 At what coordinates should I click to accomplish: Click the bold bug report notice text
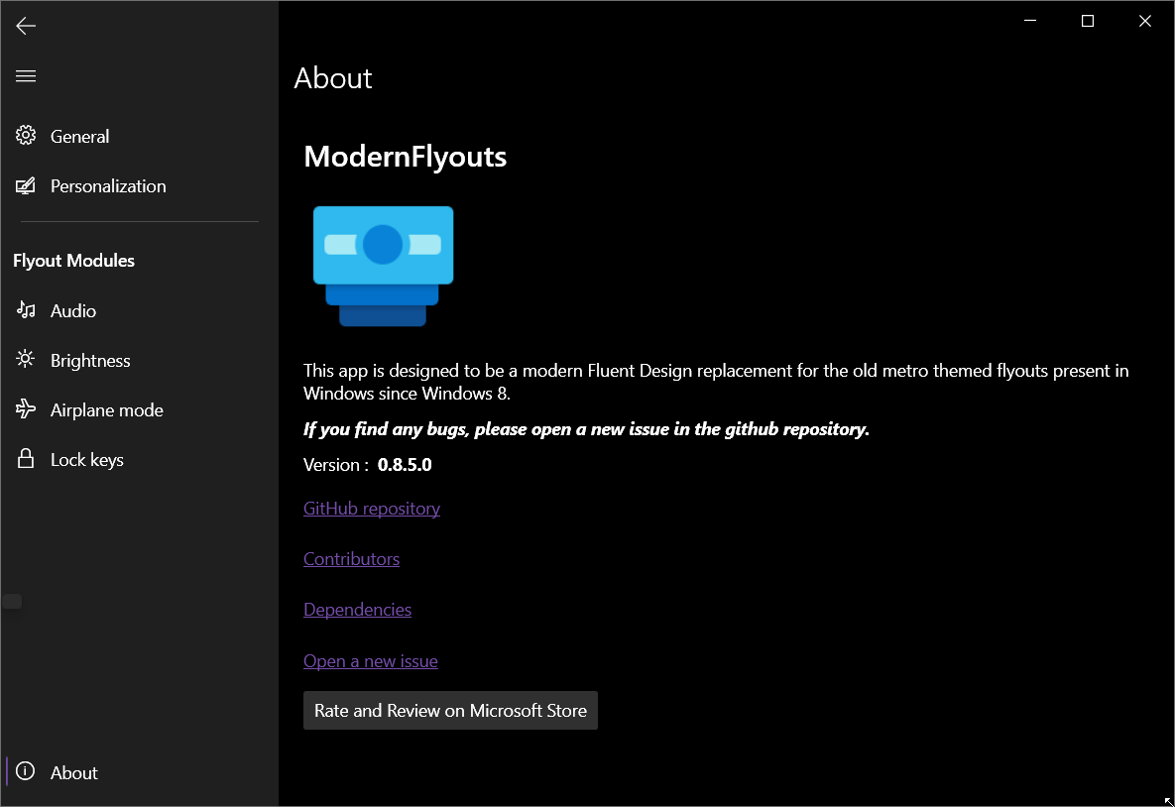(586, 429)
